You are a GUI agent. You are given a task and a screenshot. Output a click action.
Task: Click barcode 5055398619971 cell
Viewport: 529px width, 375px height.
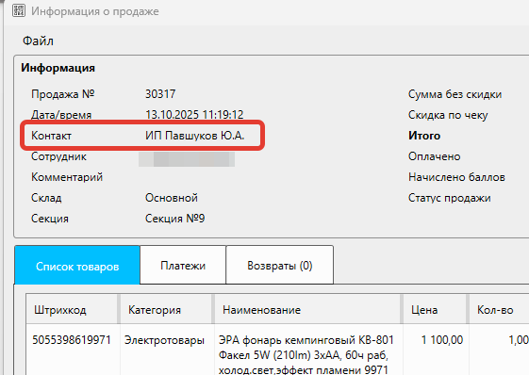point(72,339)
